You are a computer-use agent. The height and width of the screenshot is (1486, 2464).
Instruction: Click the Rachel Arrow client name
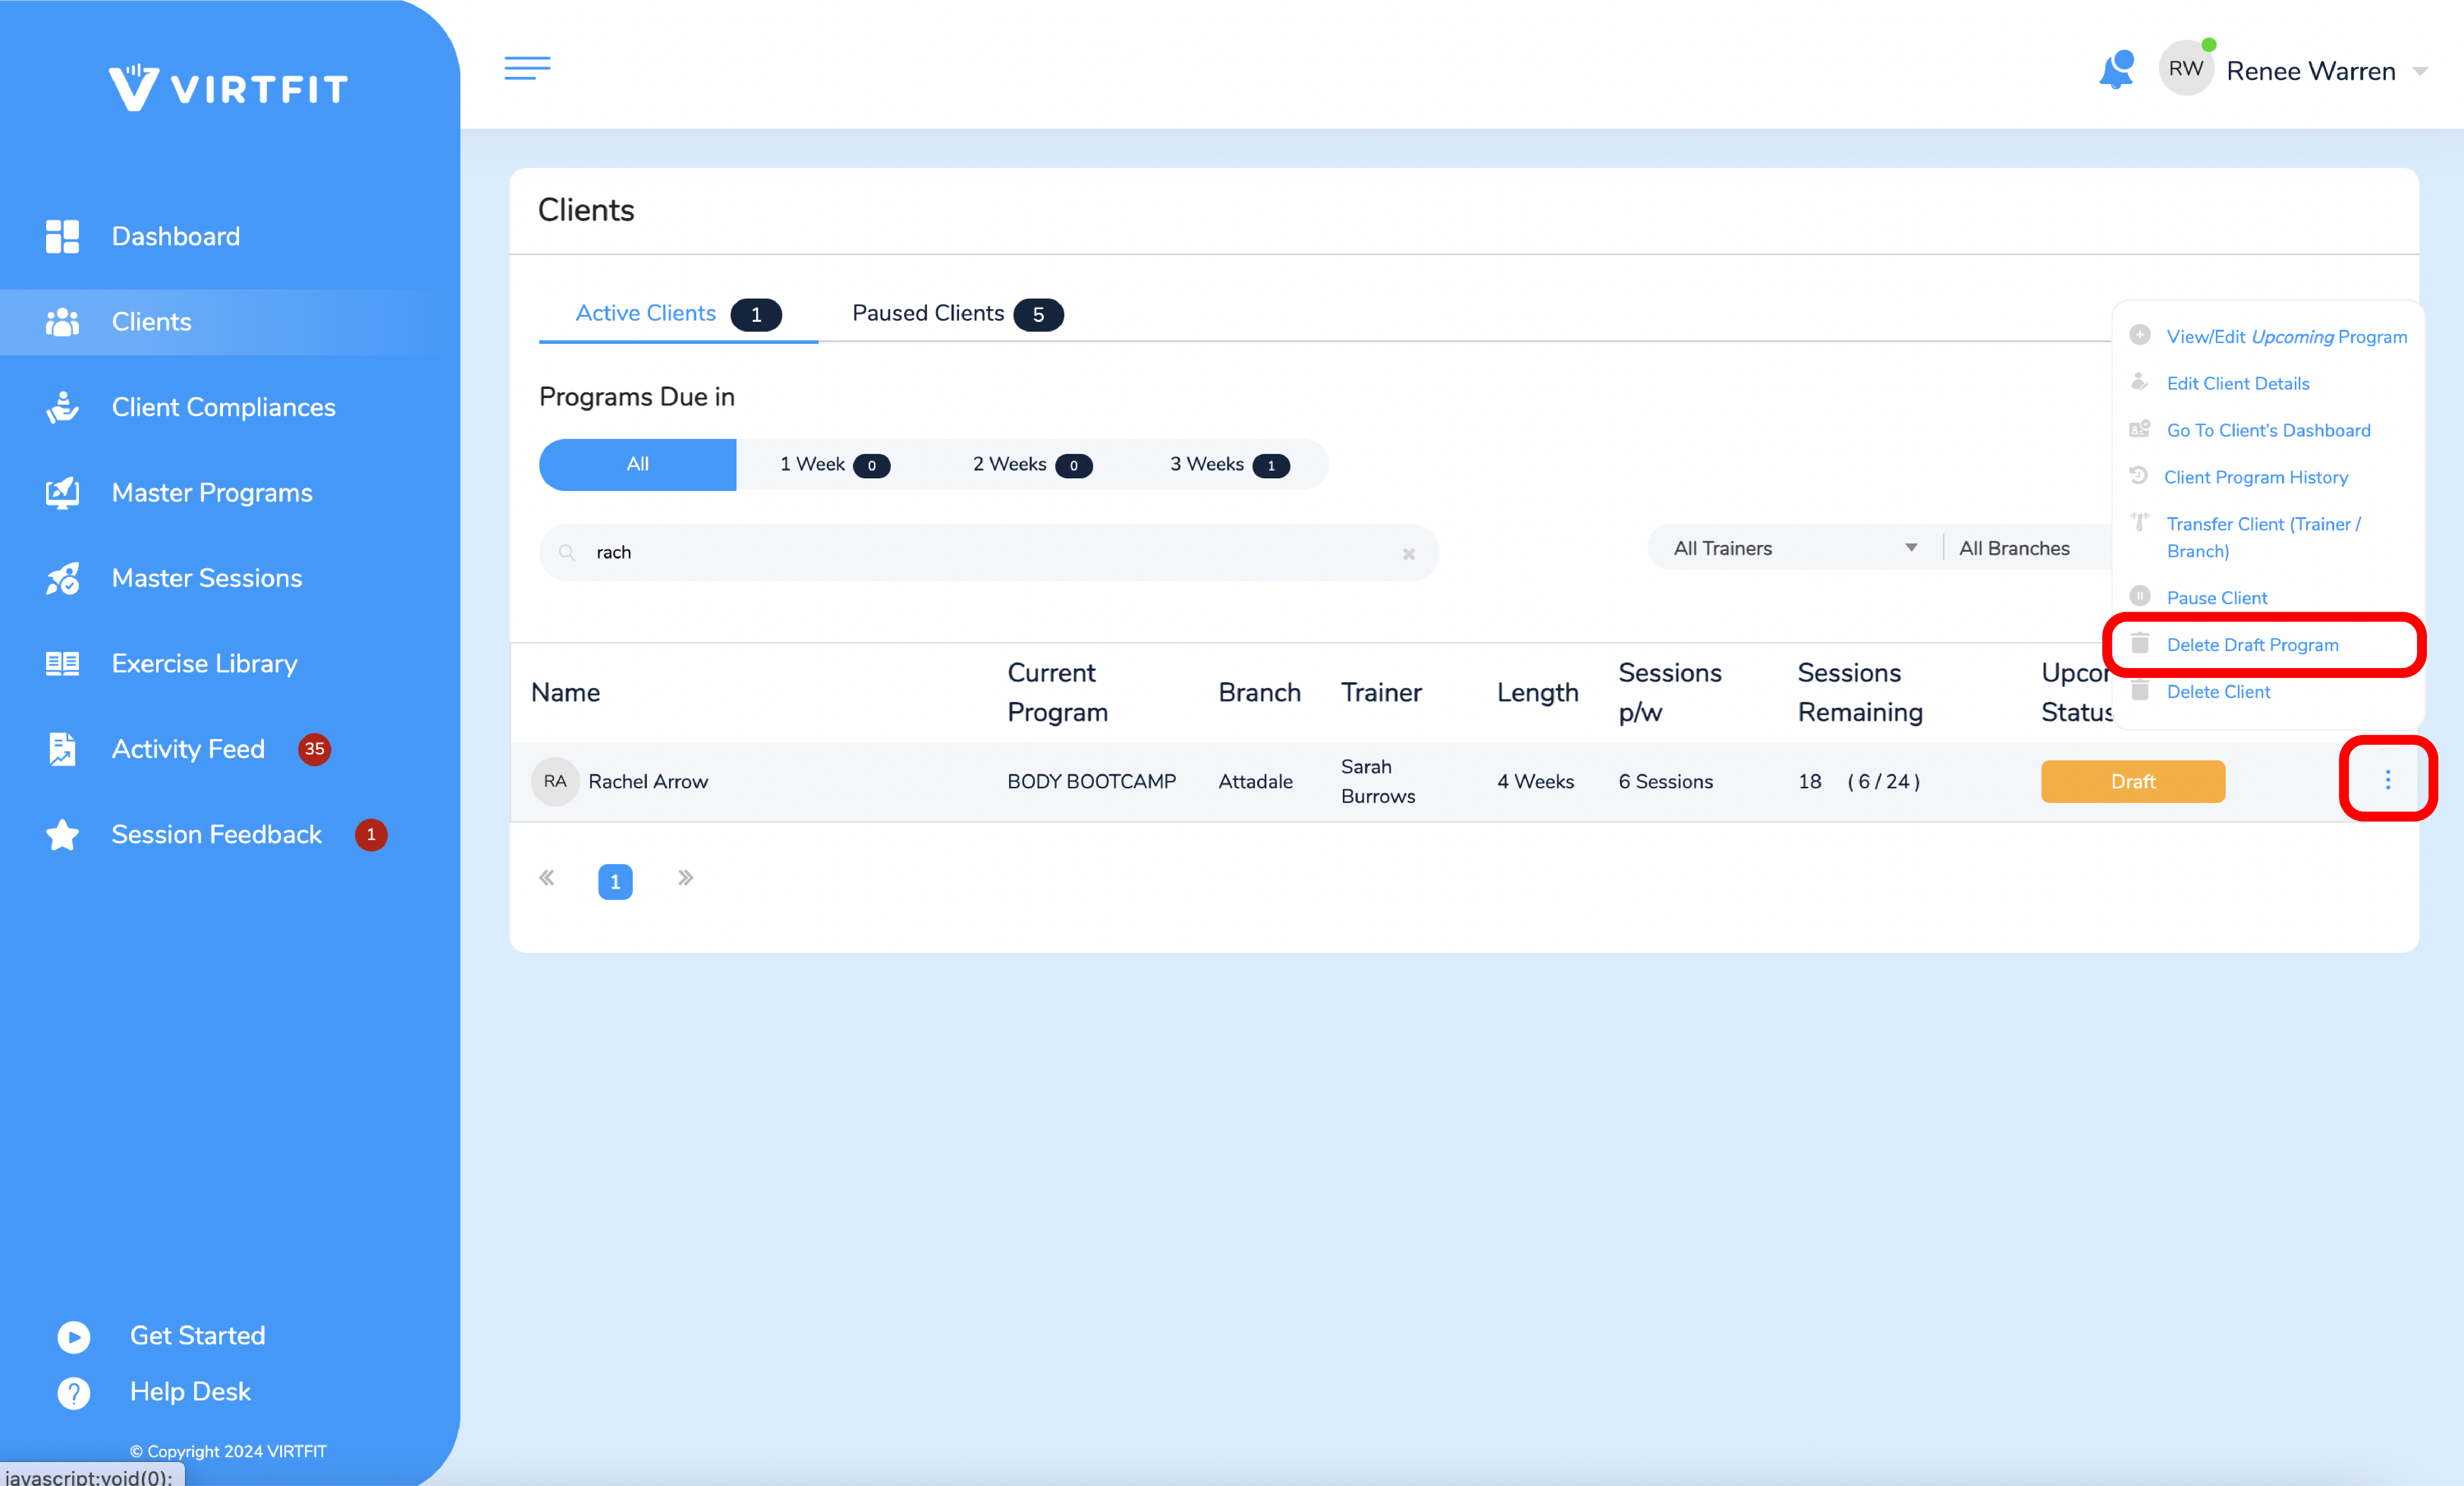648,782
